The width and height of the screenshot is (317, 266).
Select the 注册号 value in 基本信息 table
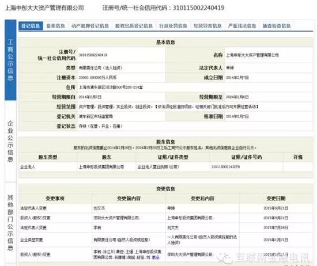(93, 55)
